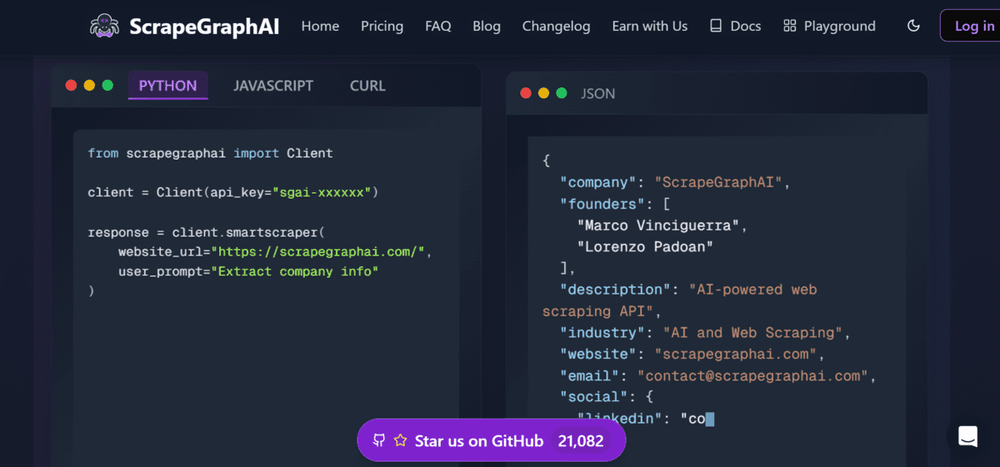Click the green dot in the code panel

(x=107, y=85)
